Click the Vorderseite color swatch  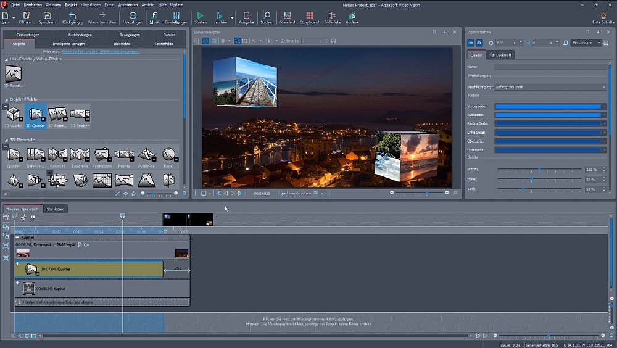tap(548, 107)
